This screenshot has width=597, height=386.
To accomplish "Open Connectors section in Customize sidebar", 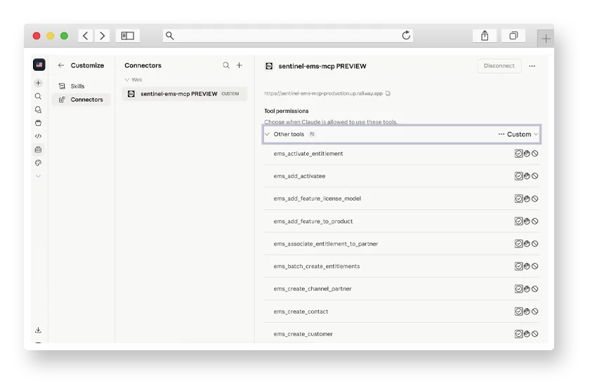I will pos(81,100).
